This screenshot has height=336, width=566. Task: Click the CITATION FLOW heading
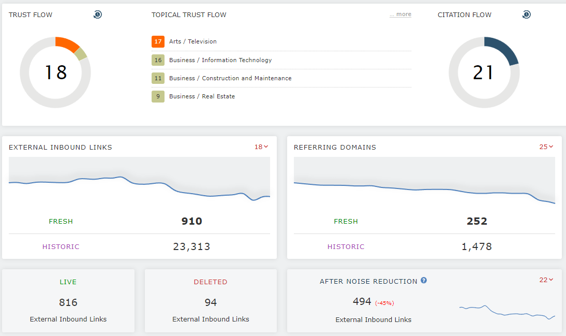pyautogui.click(x=465, y=15)
